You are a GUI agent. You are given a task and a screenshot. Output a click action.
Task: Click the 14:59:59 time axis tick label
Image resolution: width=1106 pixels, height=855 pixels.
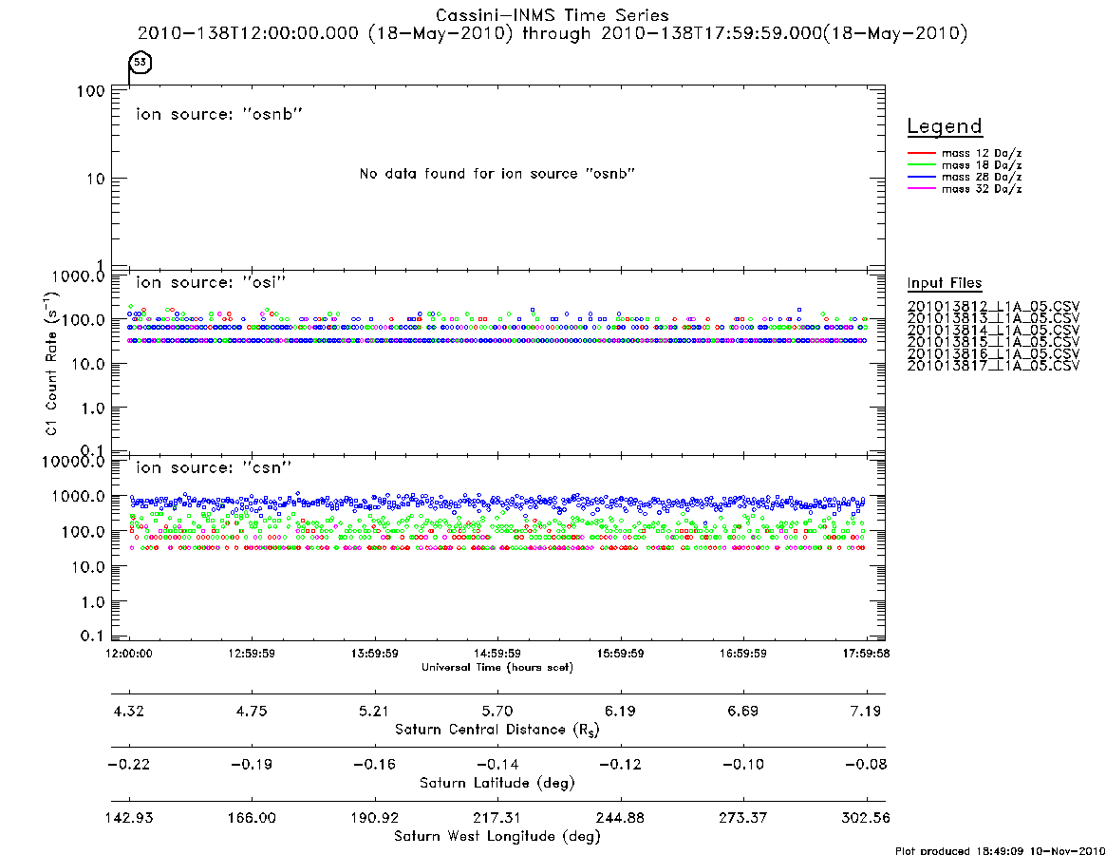pos(497,654)
